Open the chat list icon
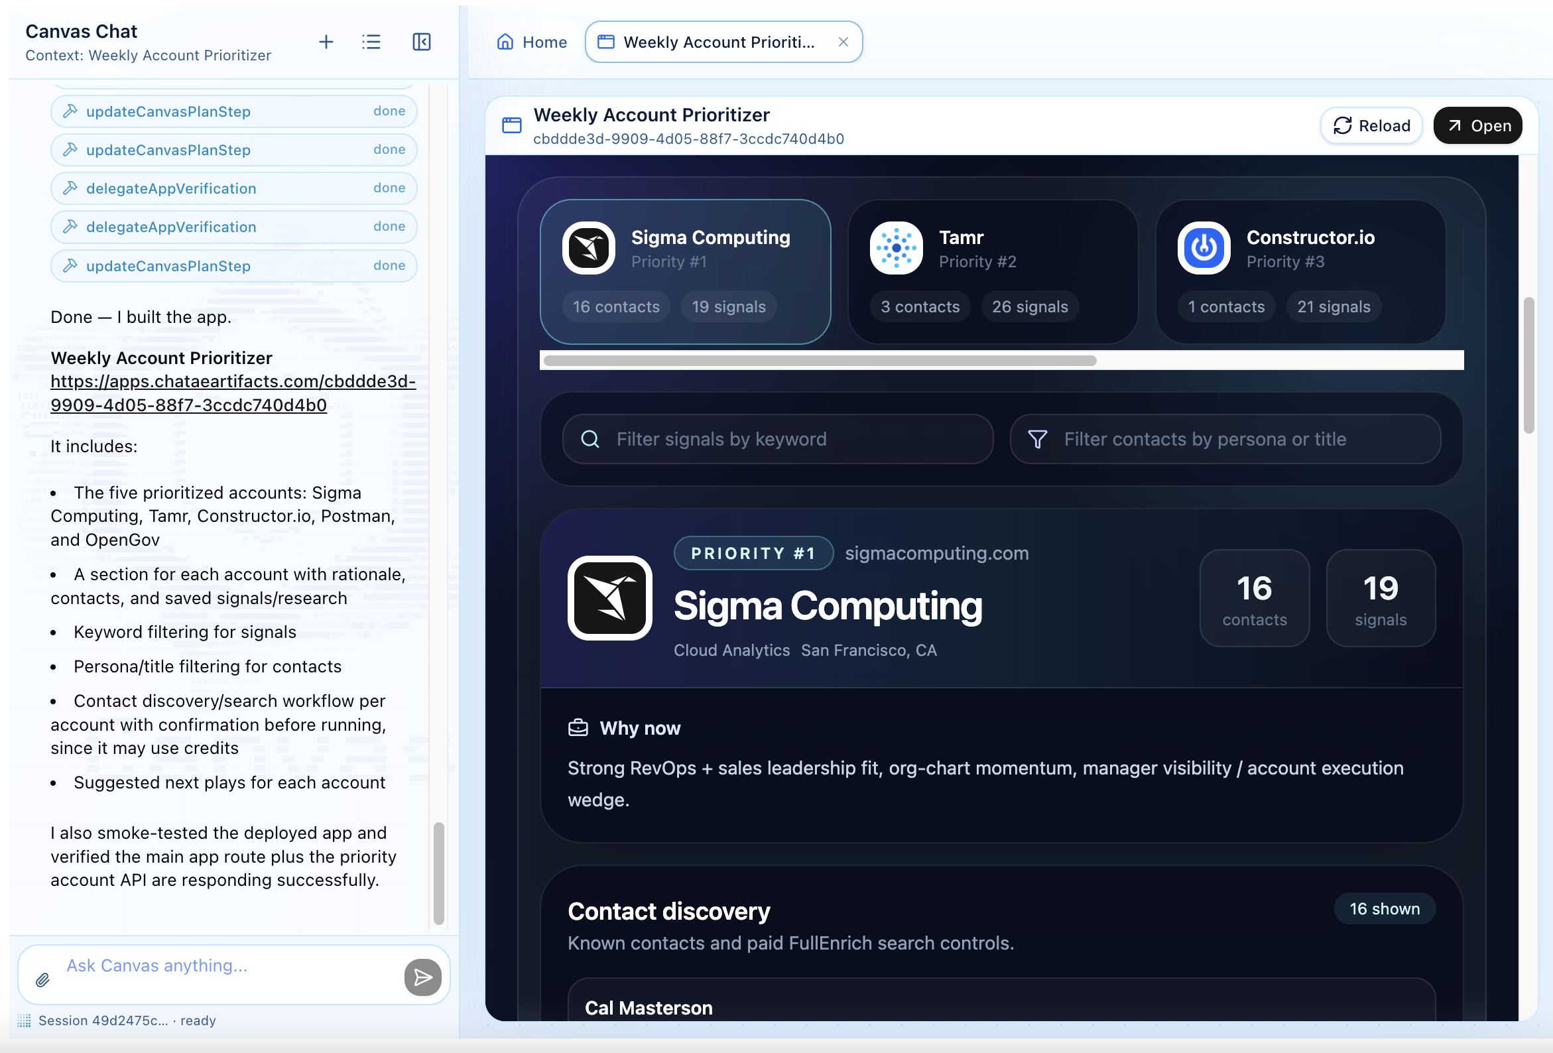The height and width of the screenshot is (1053, 1553). [371, 42]
